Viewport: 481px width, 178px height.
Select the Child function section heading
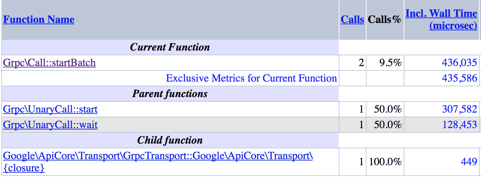(x=170, y=140)
